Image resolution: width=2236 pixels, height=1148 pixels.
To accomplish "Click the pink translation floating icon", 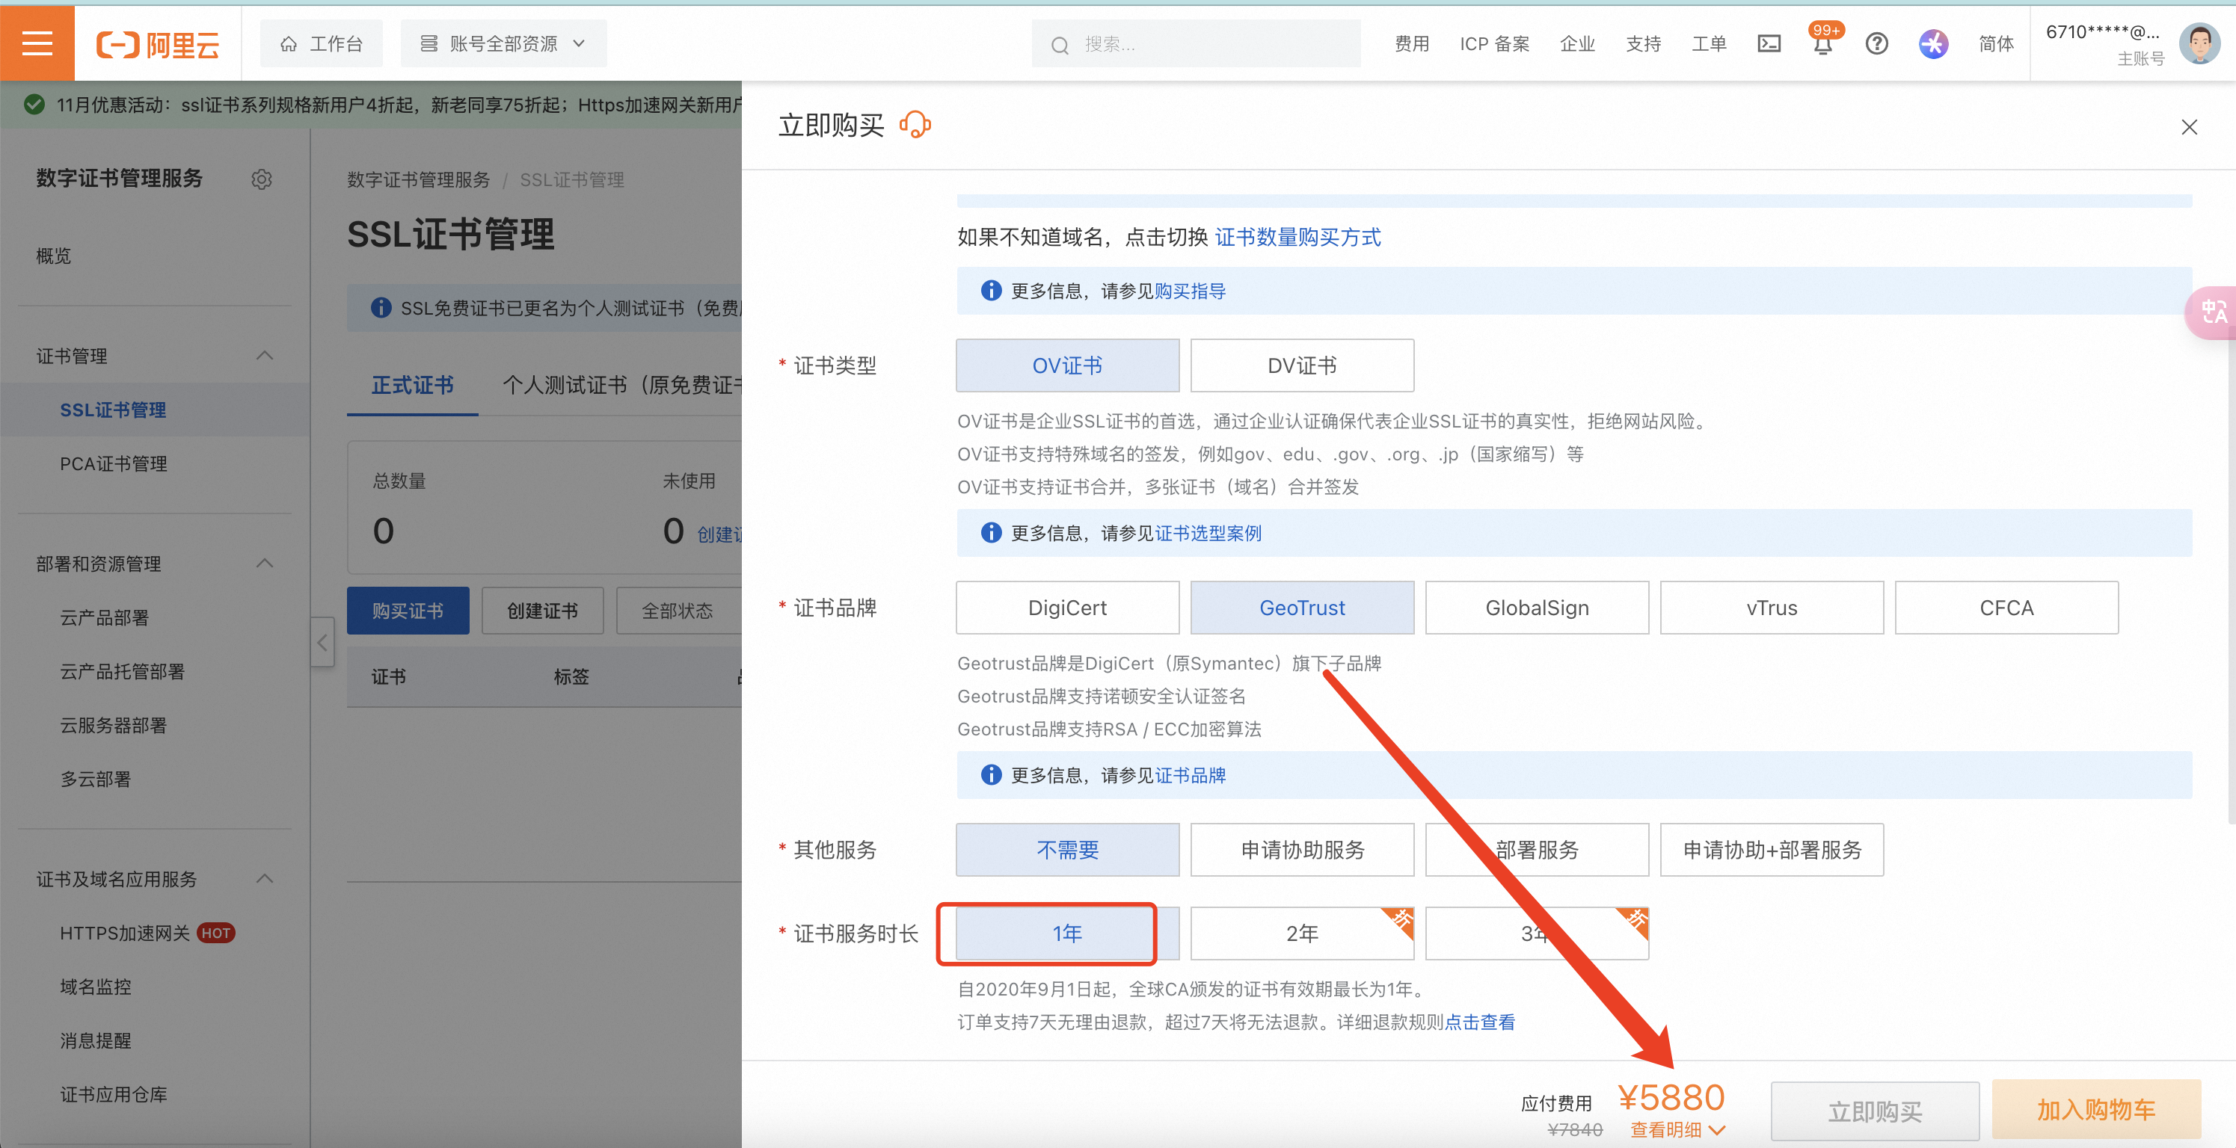I will coord(2213,312).
